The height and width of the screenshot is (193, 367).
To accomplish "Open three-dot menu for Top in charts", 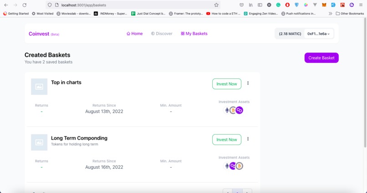I will point(248,83).
